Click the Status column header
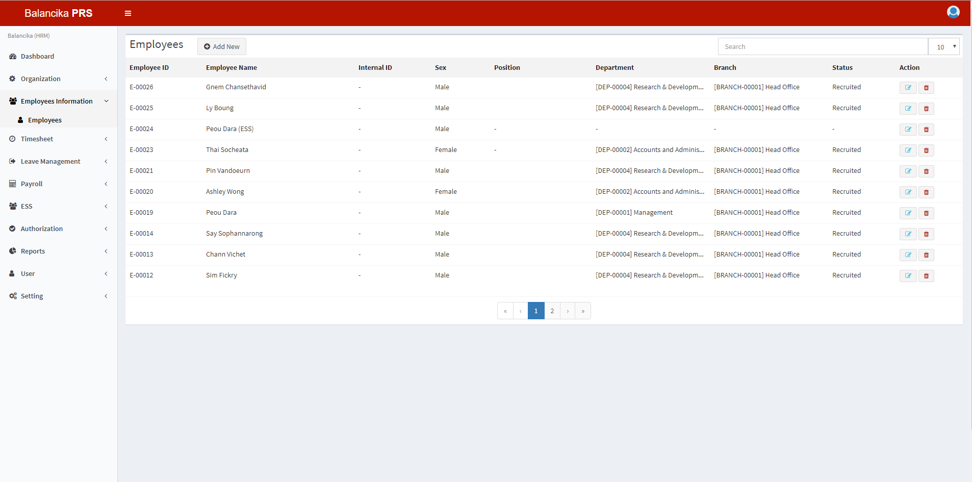This screenshot has width=972, height=482. pos(842,67)
